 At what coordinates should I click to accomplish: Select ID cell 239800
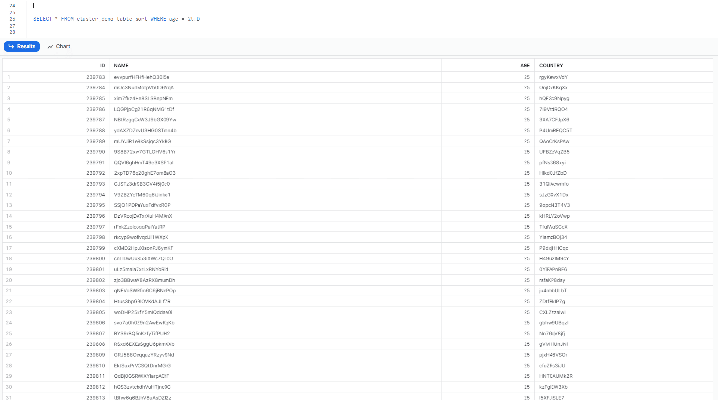click(x=96, y=258)
